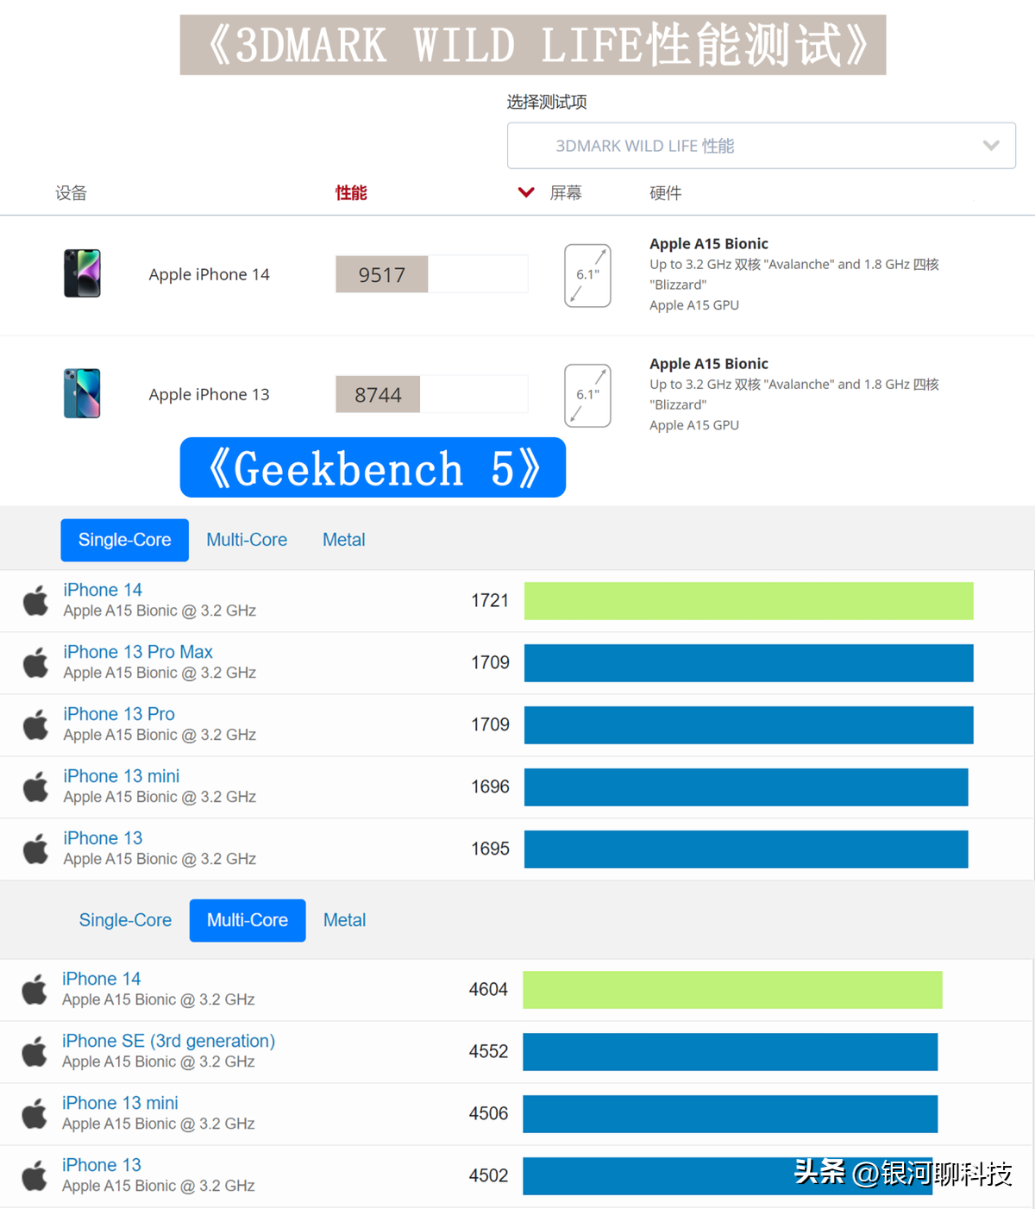This screenshot has width=1035, height=1209.
Task: Click the red sort arrow next to 性能
Action: pos(526,192)
